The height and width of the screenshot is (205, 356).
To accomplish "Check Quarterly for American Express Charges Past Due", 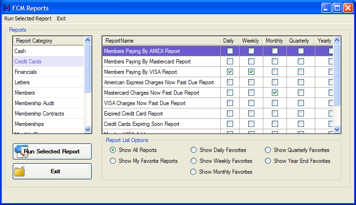I will [301, 82].
